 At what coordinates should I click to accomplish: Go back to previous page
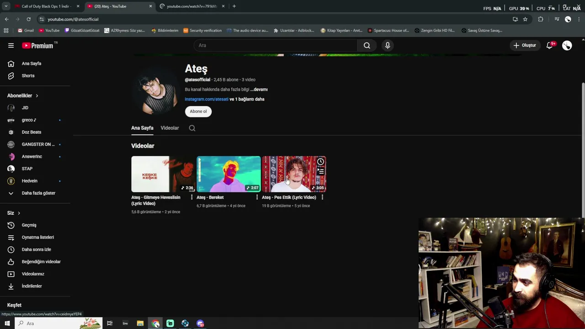tap(6, 19)
